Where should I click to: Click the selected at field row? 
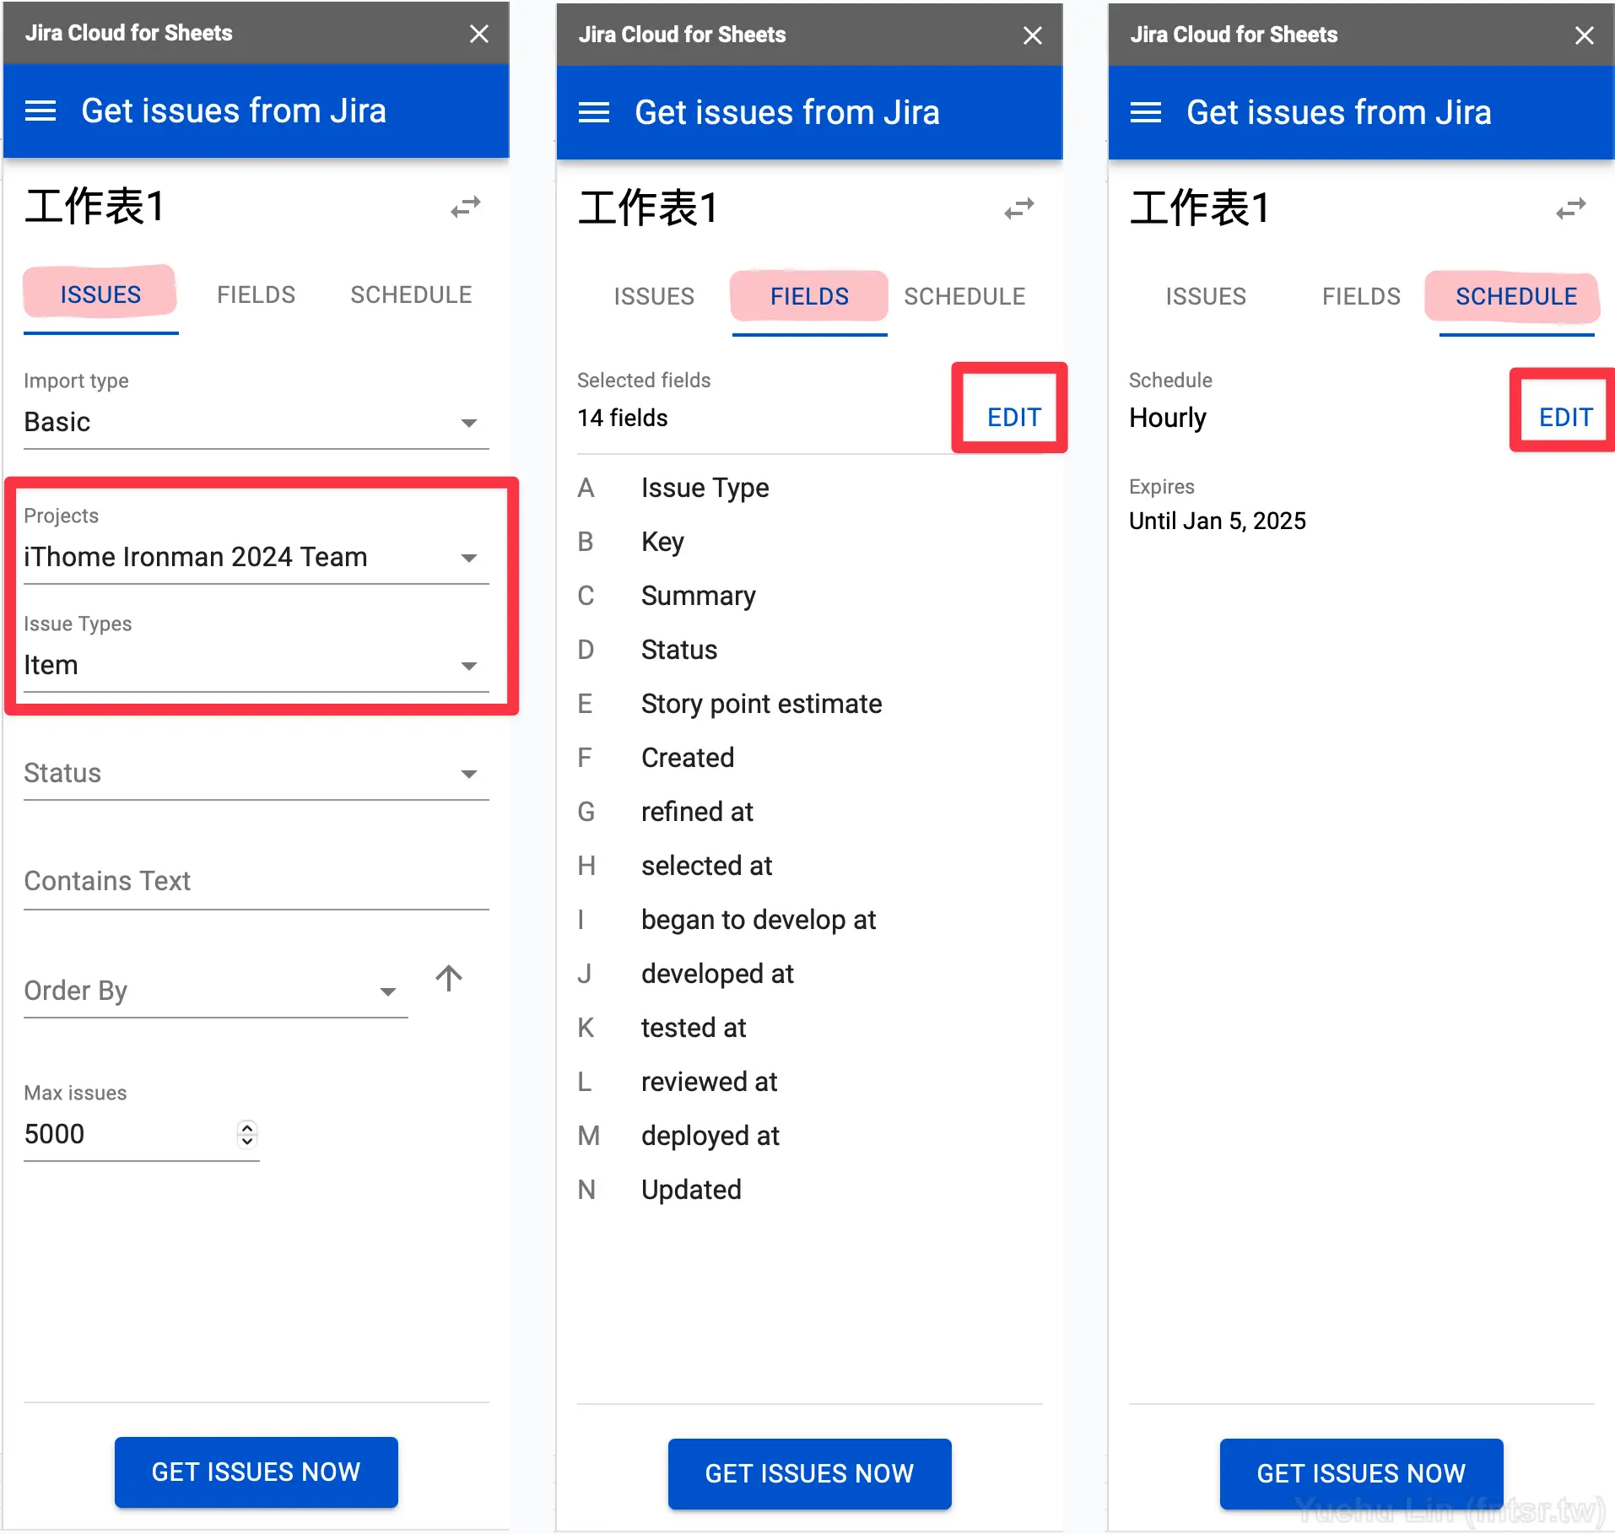(810, 866)
